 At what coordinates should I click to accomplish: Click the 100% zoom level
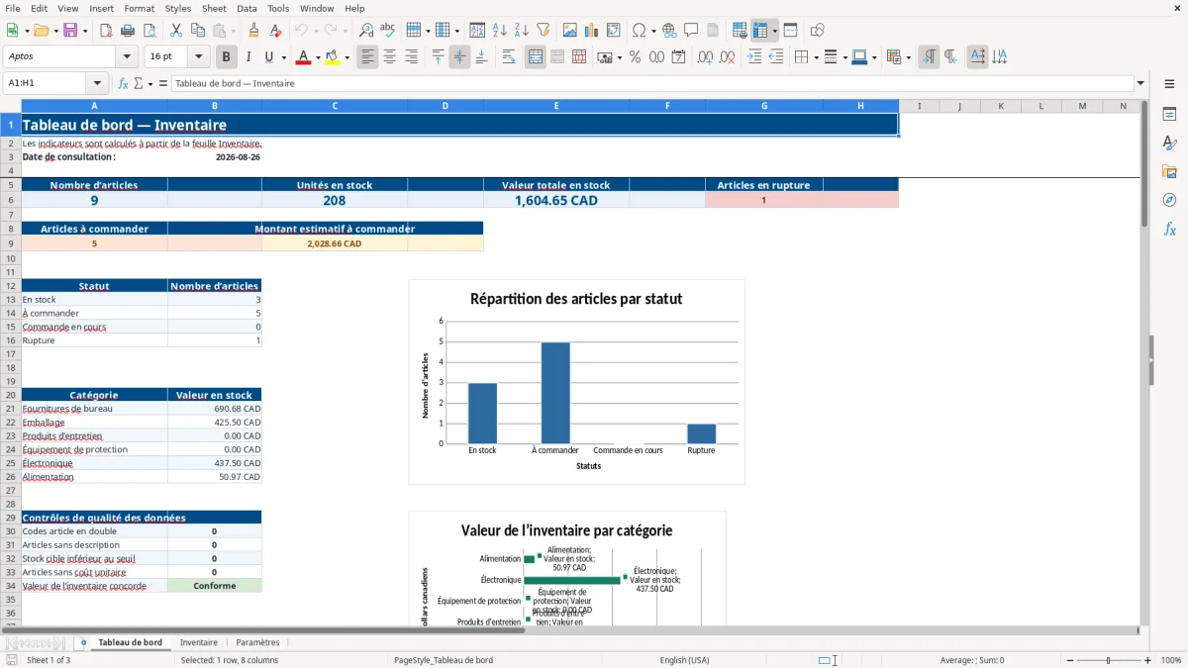point(1170,660)
